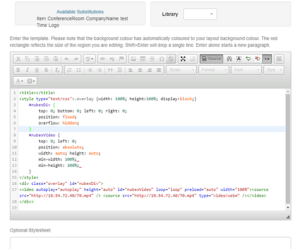The width and height of the screenshot is (299, 249).
Task: Insert a table using the Table icon
Action: coord(143,59)
